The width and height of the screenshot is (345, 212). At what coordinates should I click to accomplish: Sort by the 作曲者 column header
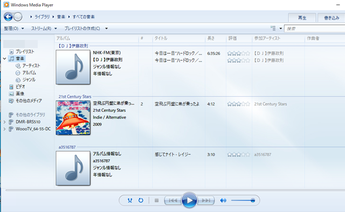click(x=325, y=38)
